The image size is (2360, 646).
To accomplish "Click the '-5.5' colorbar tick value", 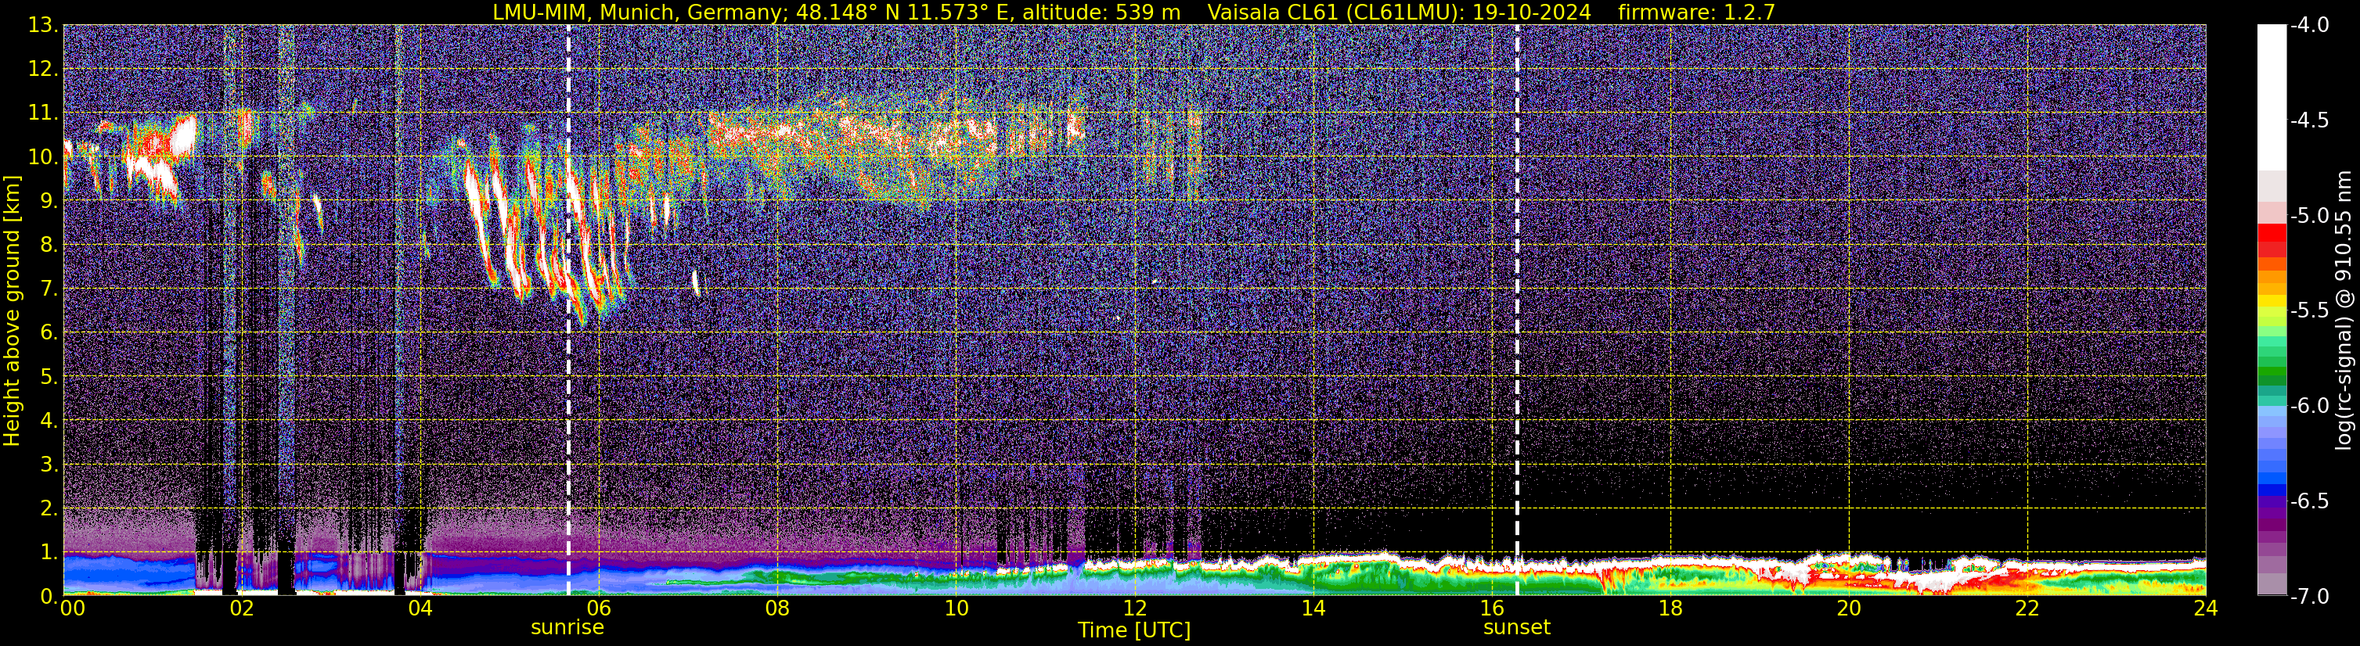I will click(2308, 311).
